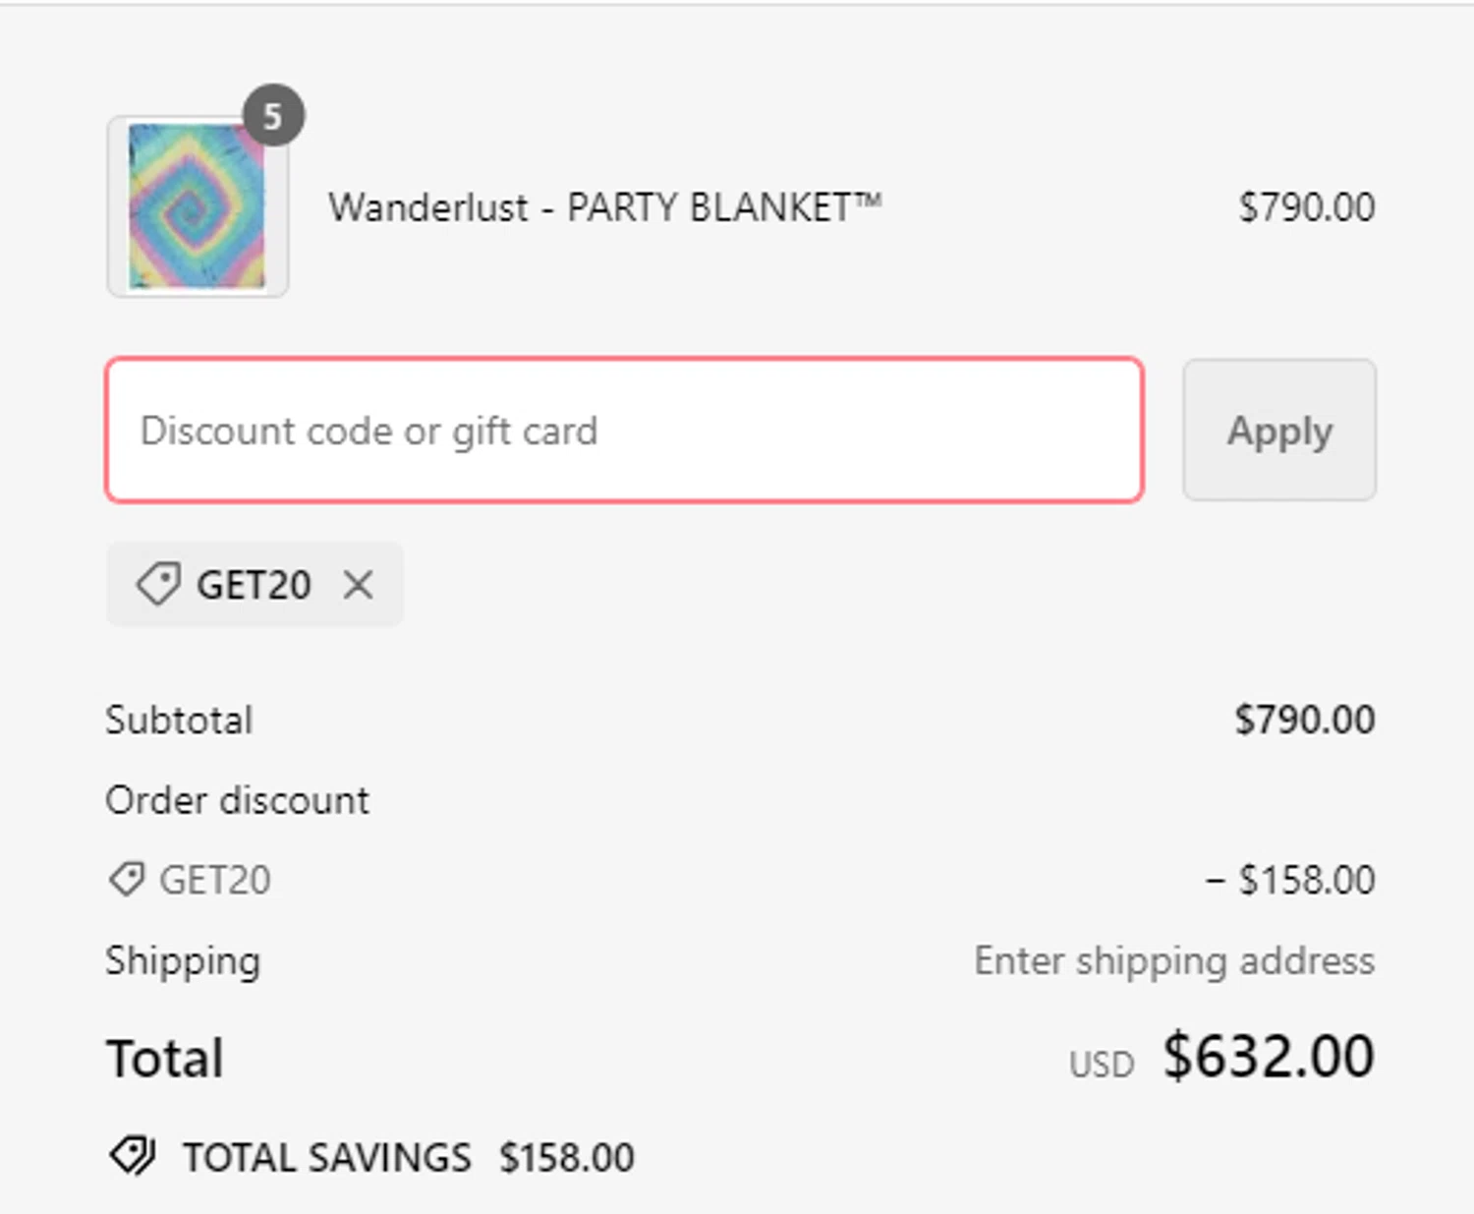Click the GET20 label in the discount chip

[254, 585]
